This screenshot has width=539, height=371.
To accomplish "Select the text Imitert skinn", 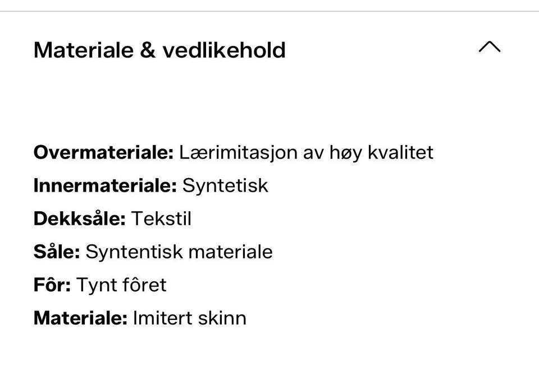I will pos(190,317).
